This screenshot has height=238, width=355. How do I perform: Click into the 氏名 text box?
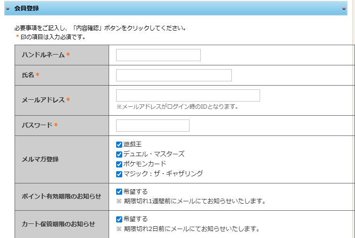click(x=174, y=75)
